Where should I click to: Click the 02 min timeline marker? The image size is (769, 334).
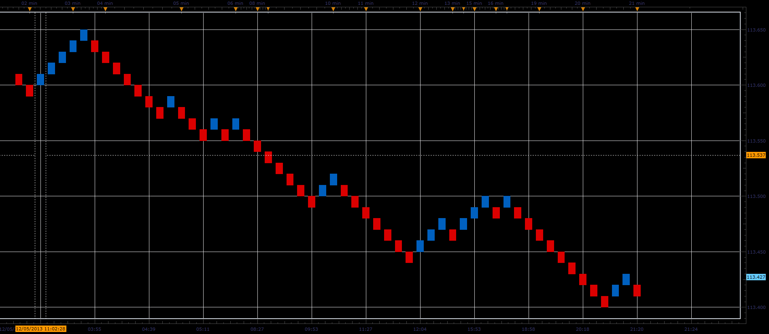click(30, 9)
